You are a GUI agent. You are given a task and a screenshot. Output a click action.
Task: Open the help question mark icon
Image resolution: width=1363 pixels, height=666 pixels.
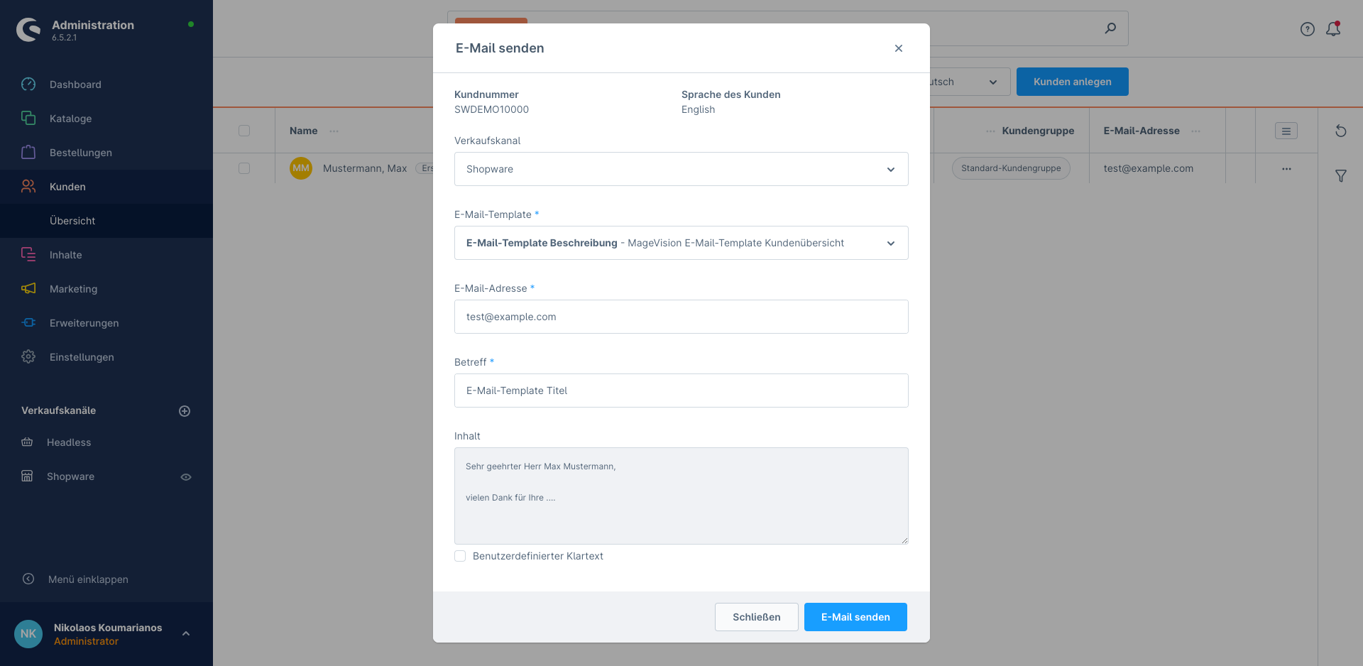tap(1308, 29)
